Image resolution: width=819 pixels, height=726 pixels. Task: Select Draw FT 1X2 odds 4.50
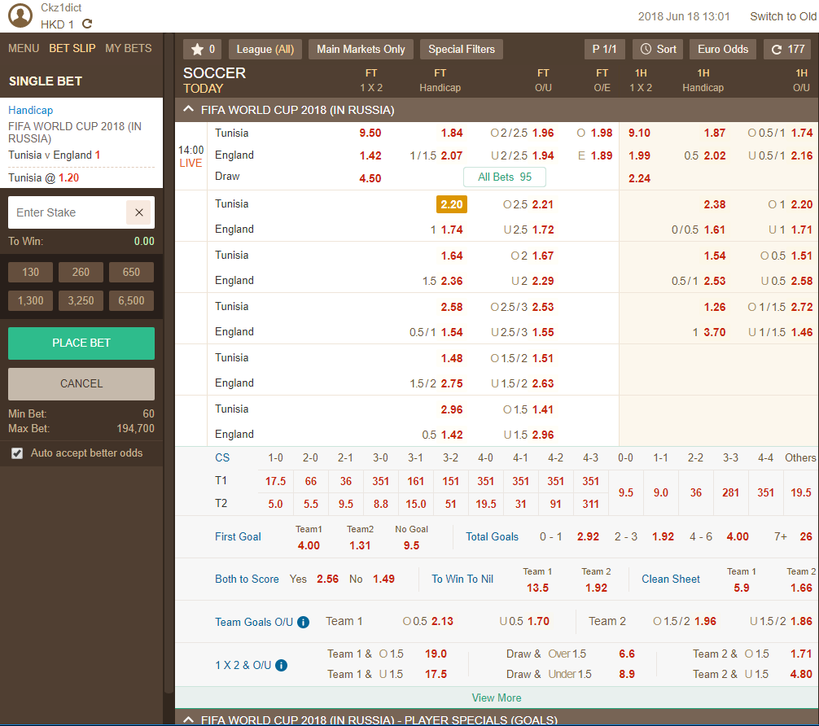[x=370, y=178]
